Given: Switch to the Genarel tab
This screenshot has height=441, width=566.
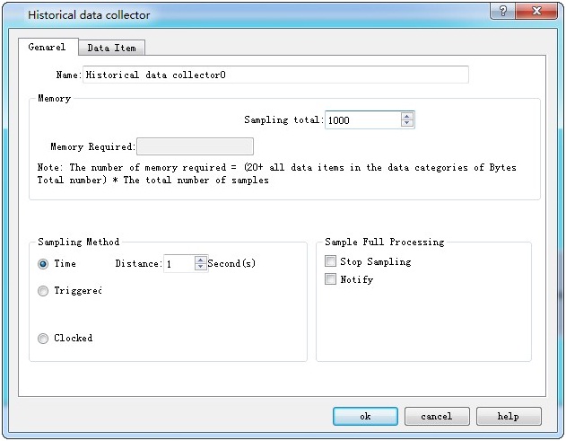Looking at the screenshot, I should click(47, 48).
